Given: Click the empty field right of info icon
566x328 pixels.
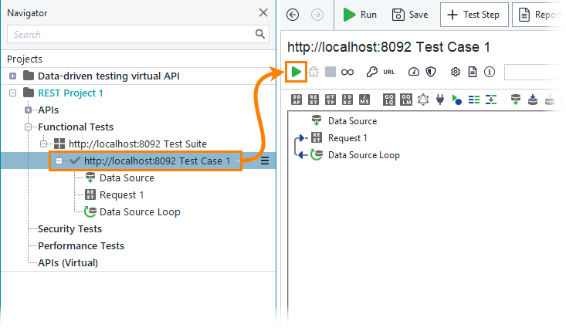Looking at the screenshot, I should [535, 73].
